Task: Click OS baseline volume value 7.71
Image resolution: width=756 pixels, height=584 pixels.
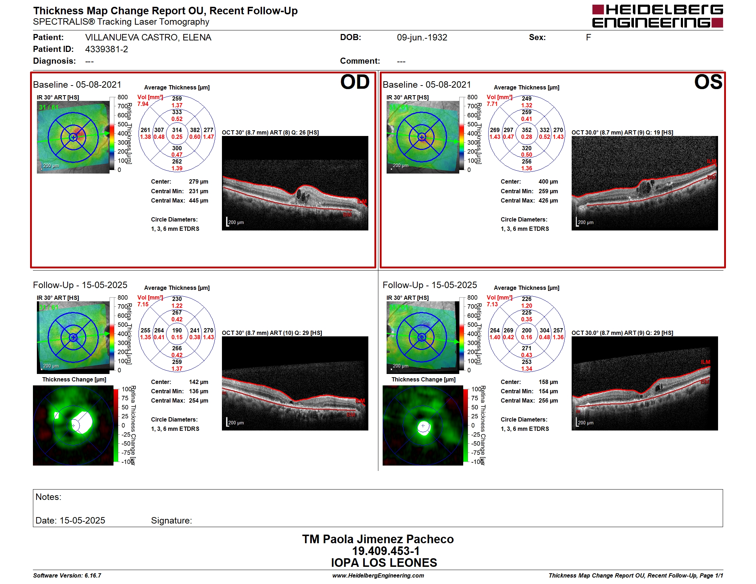Action: (492, 104)
